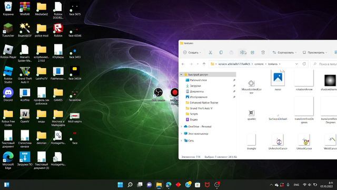Open the Создать dropdown in Explorer
The width and height of the screenshot is (337, 190).
(x=192, y=53)
